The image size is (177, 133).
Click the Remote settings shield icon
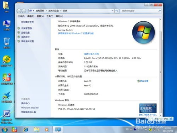click(18, 33)
